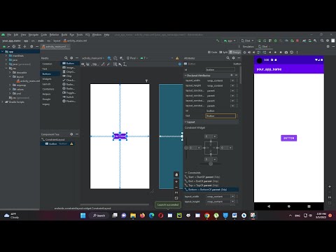Collapse the res folder in project tree

(x=6, y=69)
